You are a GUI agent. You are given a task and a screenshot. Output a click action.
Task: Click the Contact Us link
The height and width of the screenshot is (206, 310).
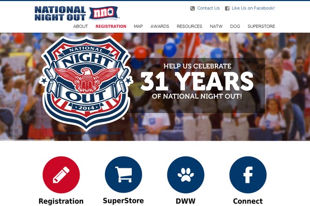[x=208, y=8]
